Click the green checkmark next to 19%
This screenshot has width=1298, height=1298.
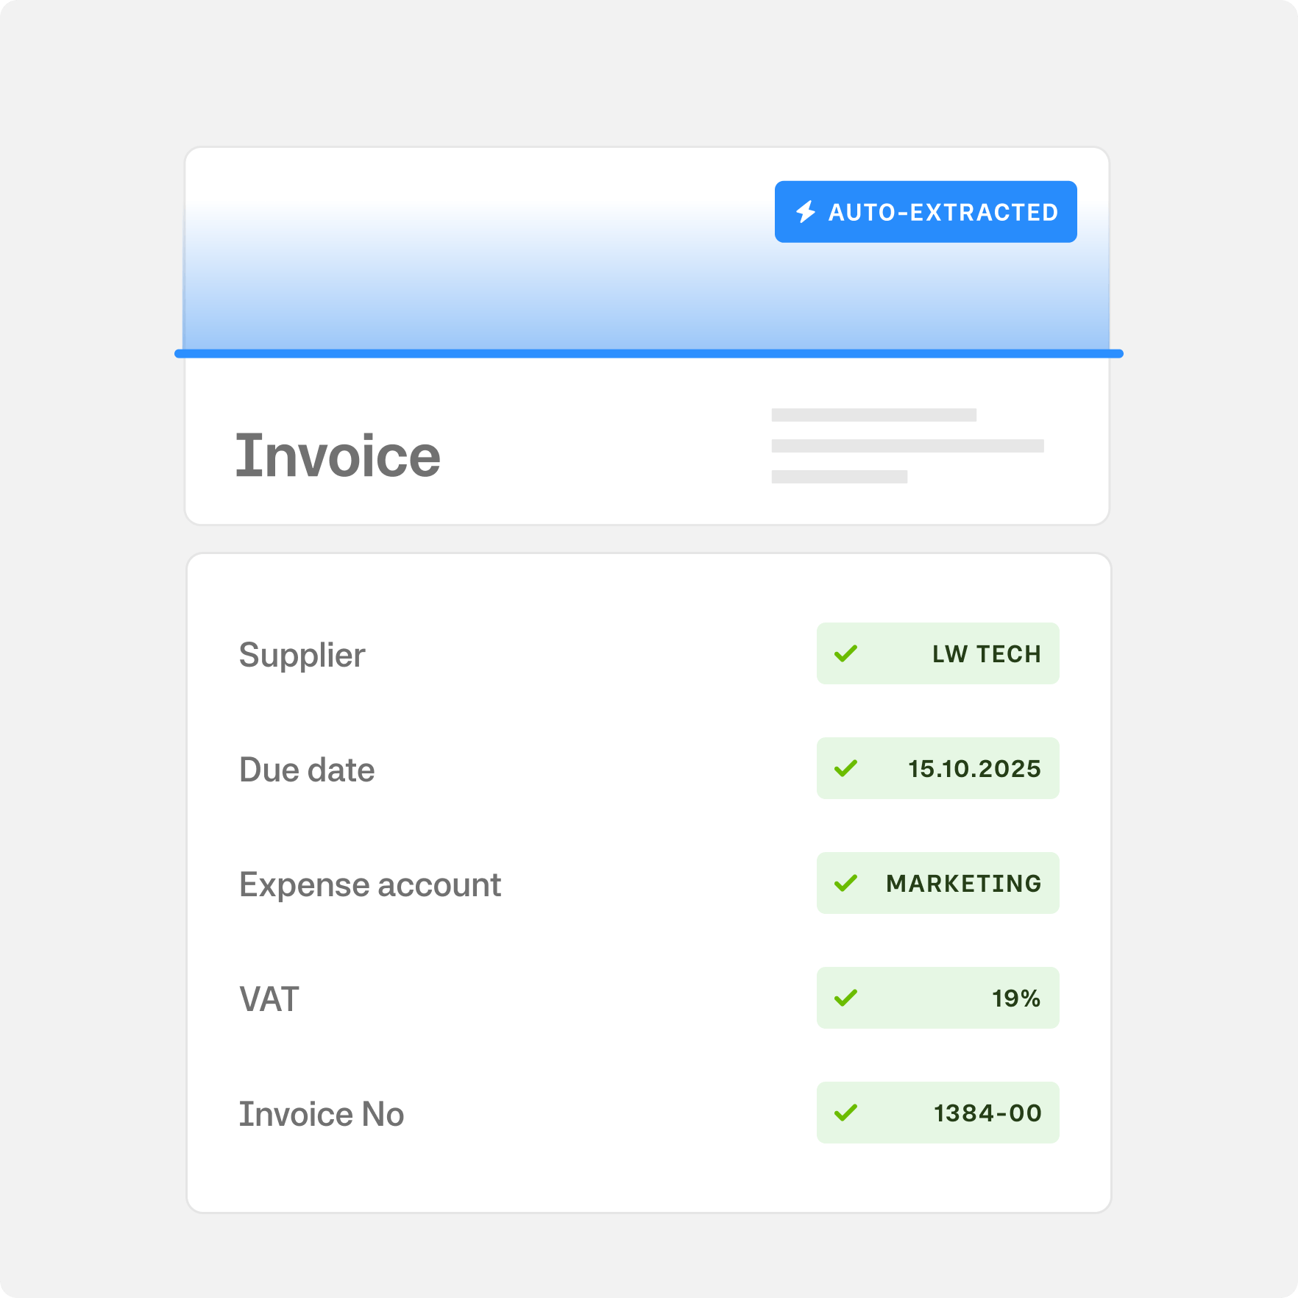click(x=845, y=998)
